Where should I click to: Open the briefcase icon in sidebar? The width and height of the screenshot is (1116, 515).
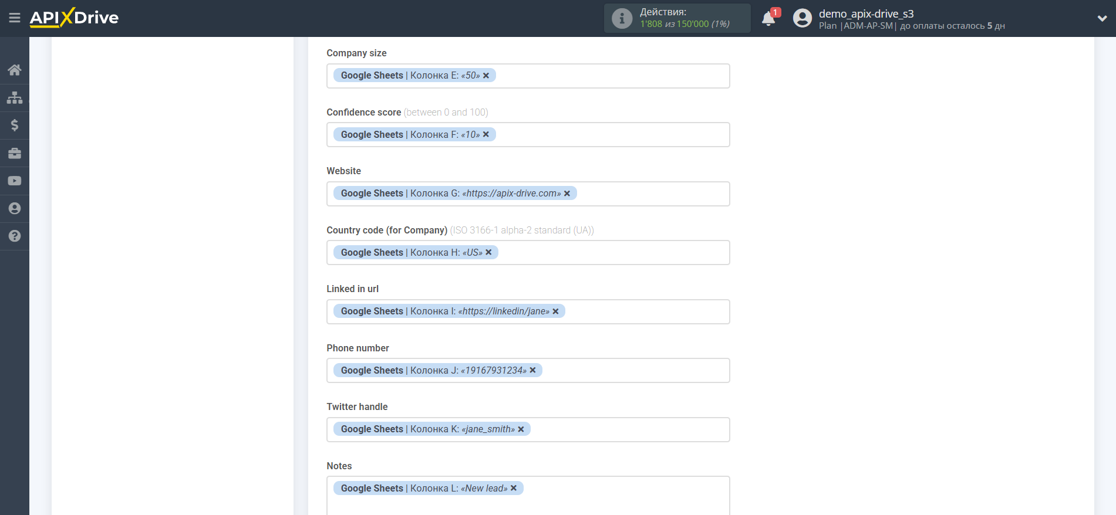(15, 153)
